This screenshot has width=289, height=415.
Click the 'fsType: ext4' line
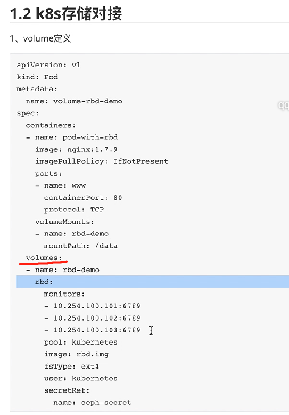click(x=71, y=367)
